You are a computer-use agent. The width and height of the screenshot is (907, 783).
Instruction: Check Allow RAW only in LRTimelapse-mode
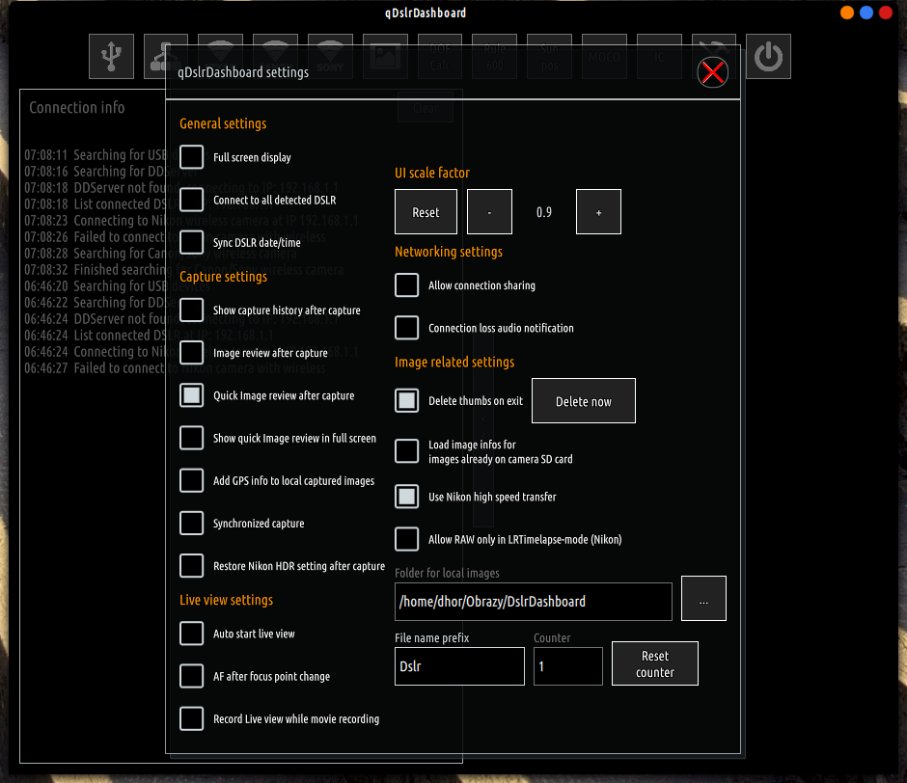click(x=406, y=540)
